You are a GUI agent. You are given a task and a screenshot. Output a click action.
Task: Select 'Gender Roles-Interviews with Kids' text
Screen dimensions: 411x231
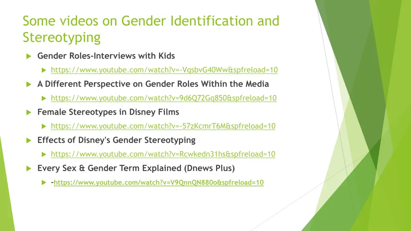[106, 56]
